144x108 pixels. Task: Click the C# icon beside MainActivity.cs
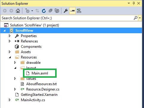coord(17,100)
